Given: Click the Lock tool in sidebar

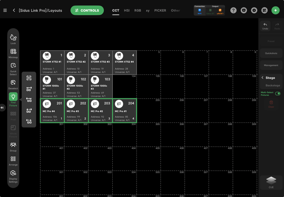Looking at the screenshot, I should (x=13, y=39).
